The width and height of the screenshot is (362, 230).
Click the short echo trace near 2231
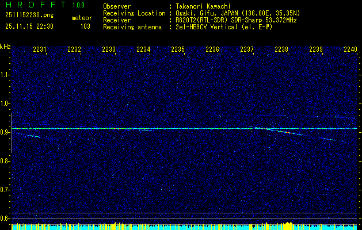[x=34, y=136]
